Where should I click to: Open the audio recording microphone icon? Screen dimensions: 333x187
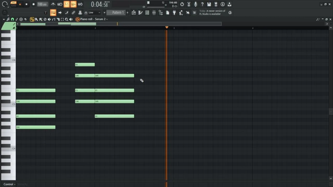click(x=195, y=4)
